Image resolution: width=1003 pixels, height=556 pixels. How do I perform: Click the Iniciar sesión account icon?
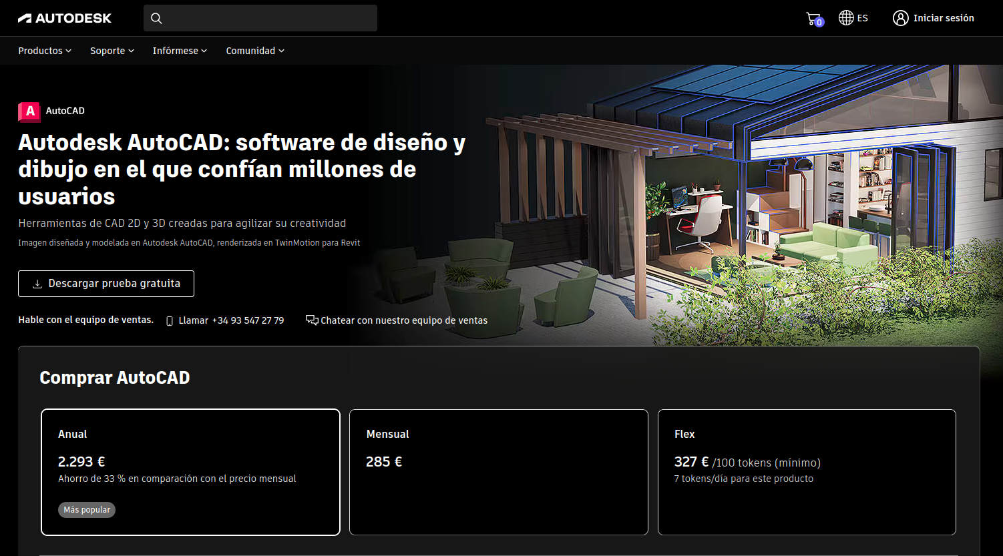(901, 18)
